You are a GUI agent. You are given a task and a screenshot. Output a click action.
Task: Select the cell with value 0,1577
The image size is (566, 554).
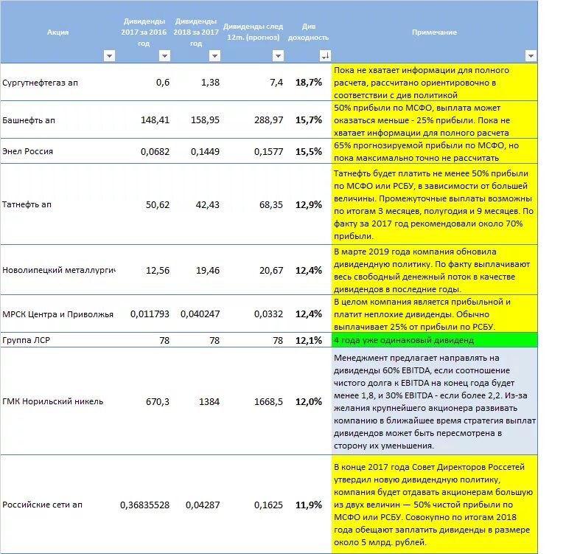coord(253,151)
